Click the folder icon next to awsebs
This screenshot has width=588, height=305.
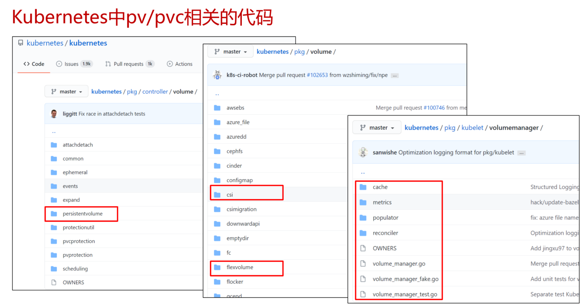click(x=217, y=108)
